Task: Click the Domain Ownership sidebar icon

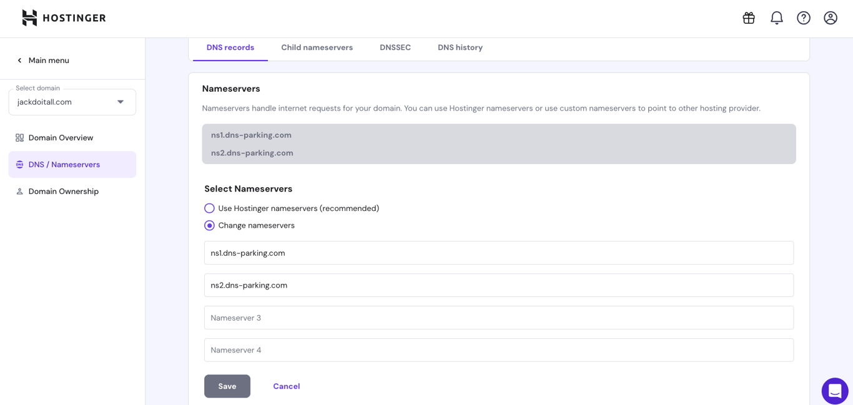Action: point(19,191)
